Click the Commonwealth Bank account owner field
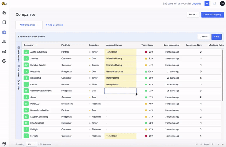226x147 pixels. pos(121,91)
